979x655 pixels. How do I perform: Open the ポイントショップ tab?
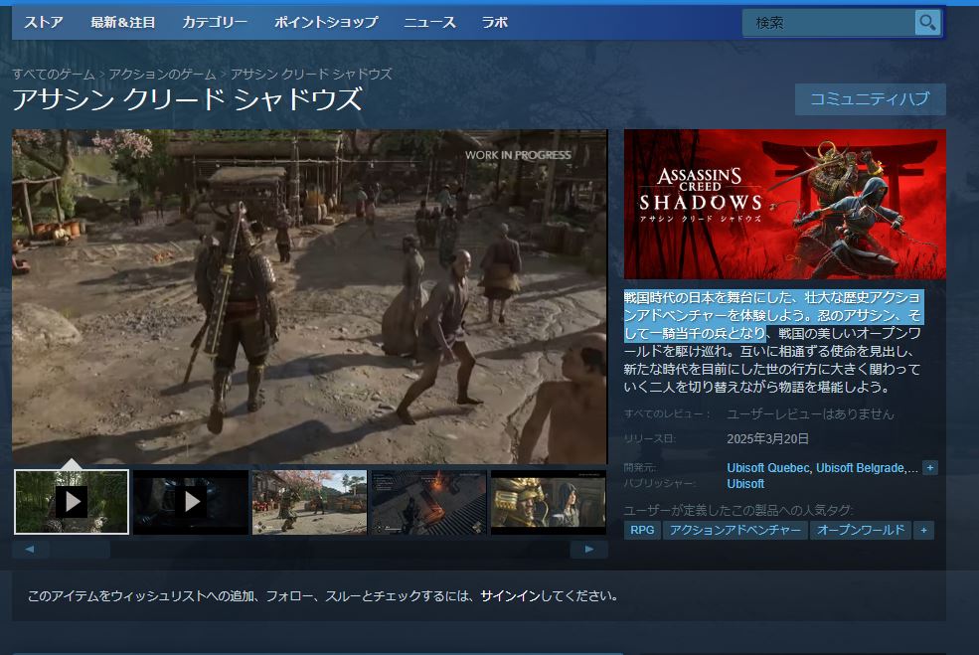pos(326,23)
